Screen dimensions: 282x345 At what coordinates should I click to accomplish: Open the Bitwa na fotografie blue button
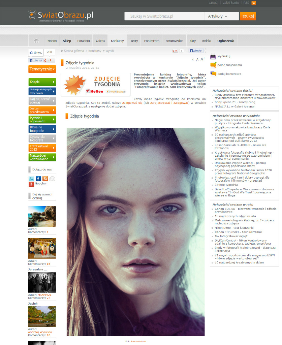click(42, 129)
